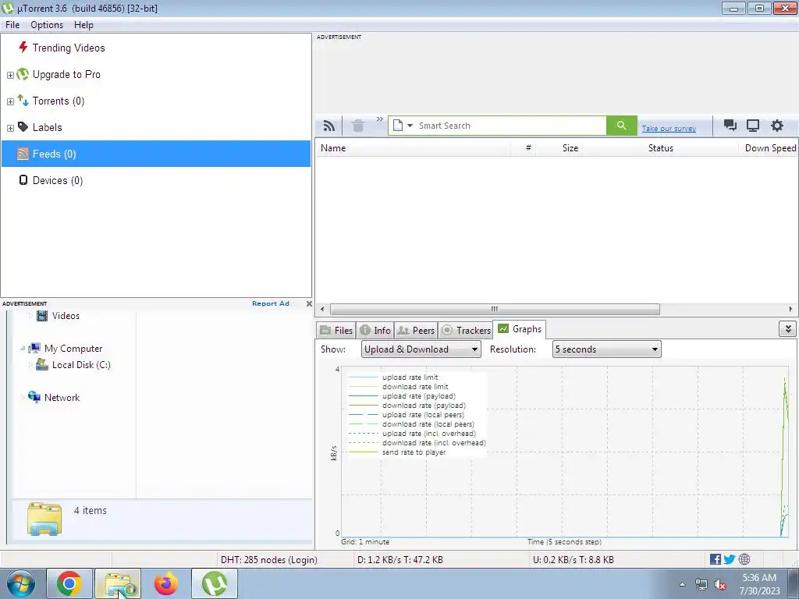The height and width of the screenshot is (599, 799).
Task: Open the File menu
Action: point(12,24)
